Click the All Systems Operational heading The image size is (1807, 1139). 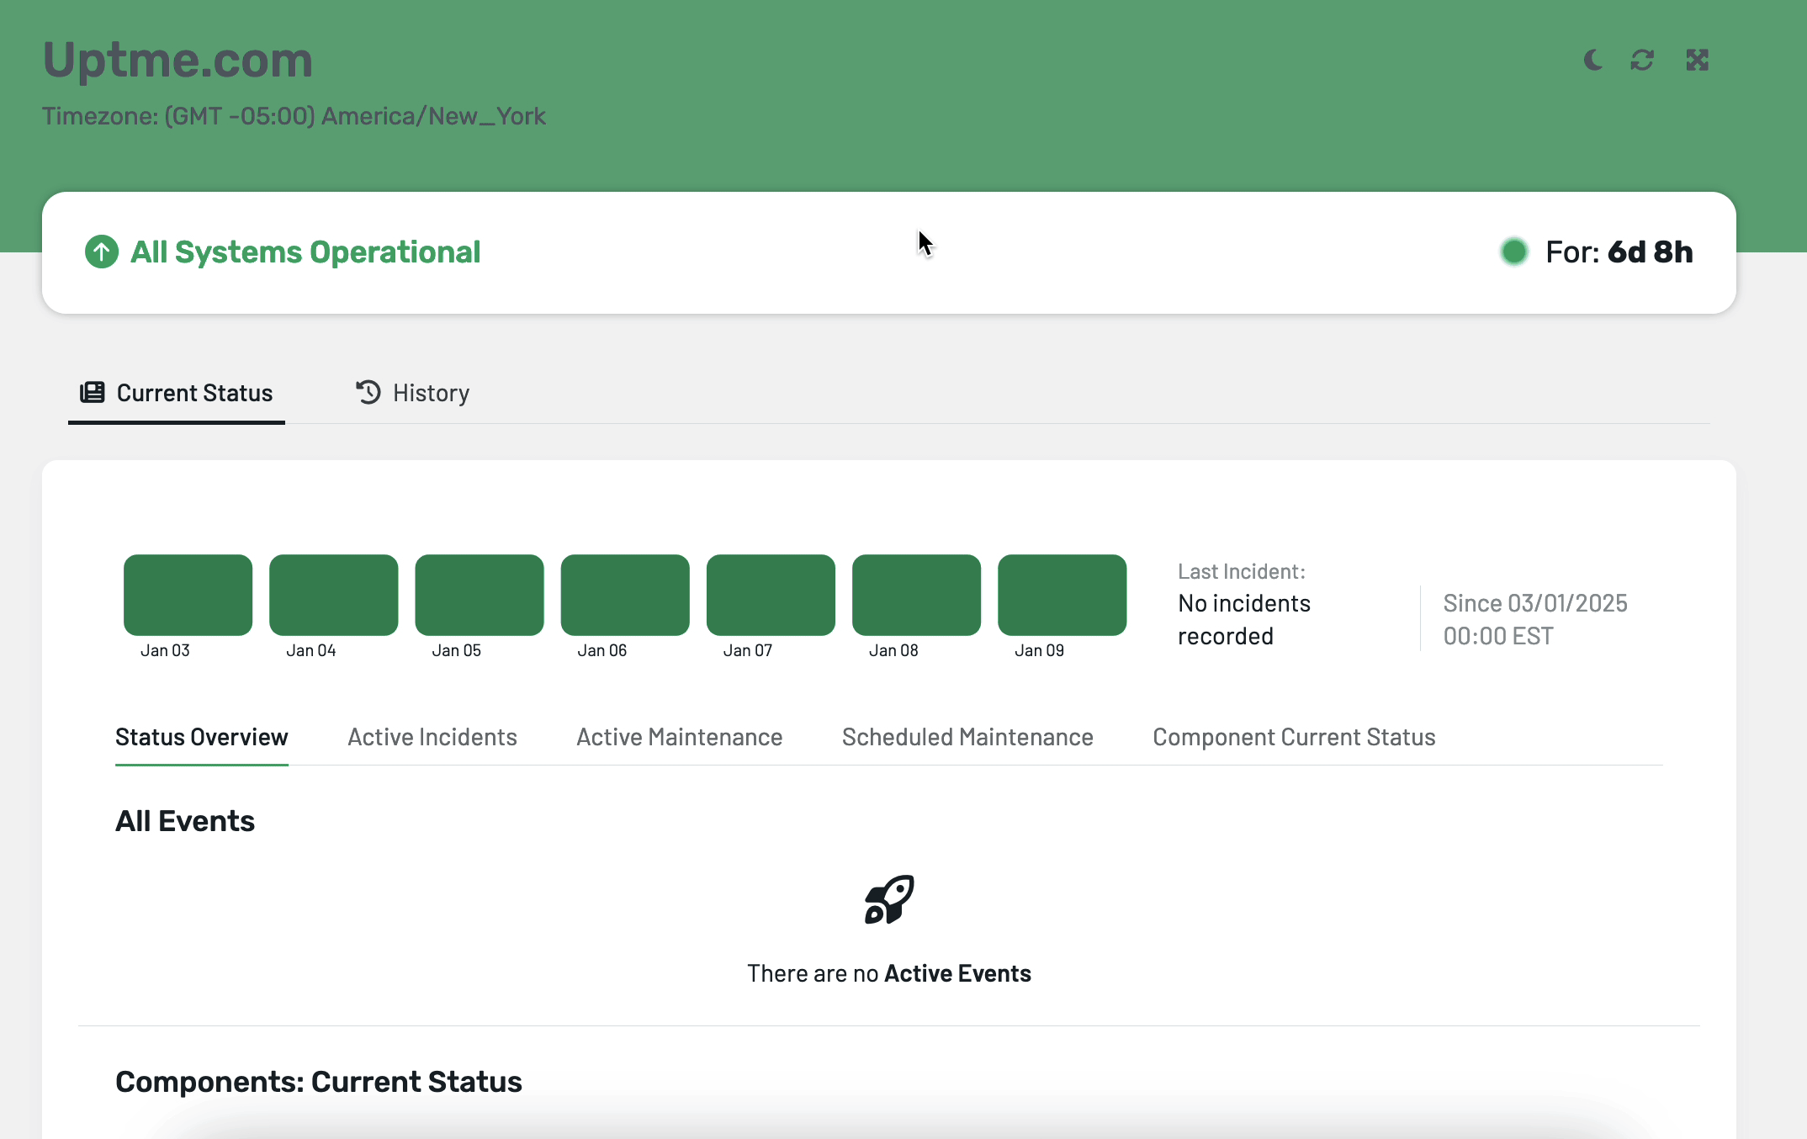(x=305, y=252)
